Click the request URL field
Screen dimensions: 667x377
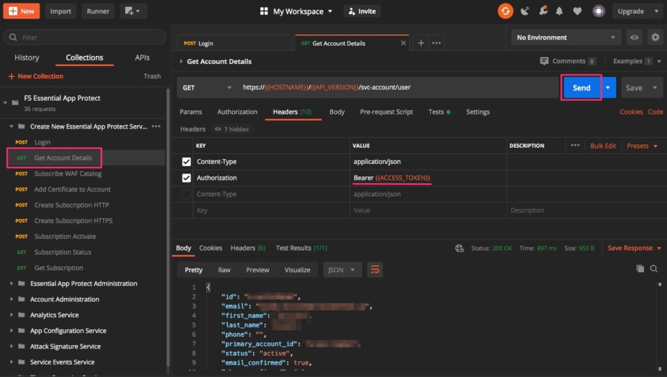point(397,87)
